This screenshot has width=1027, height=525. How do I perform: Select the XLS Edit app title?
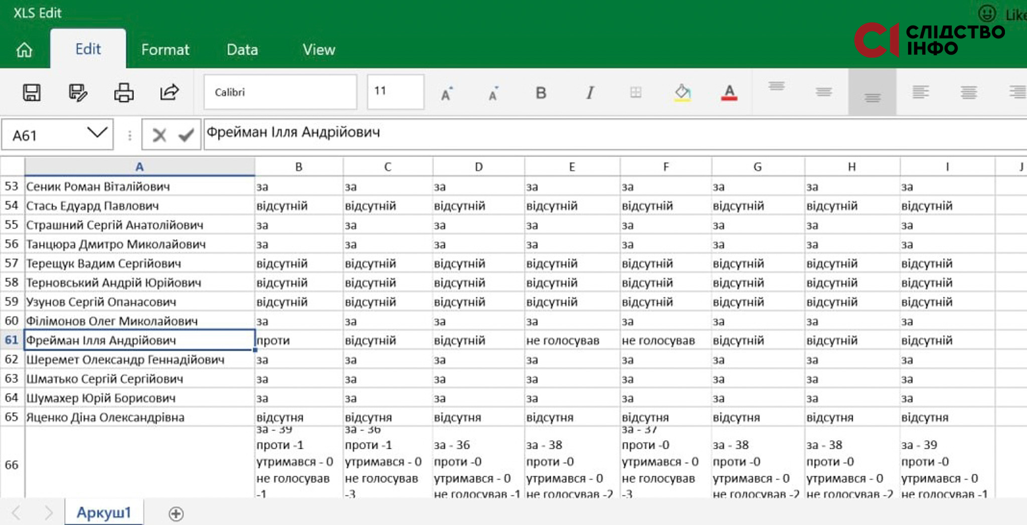(38, 13)
